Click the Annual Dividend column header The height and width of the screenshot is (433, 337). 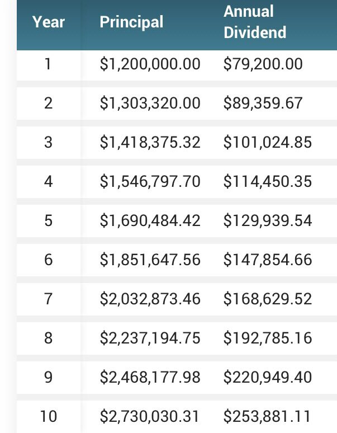(x=255, y=22)
